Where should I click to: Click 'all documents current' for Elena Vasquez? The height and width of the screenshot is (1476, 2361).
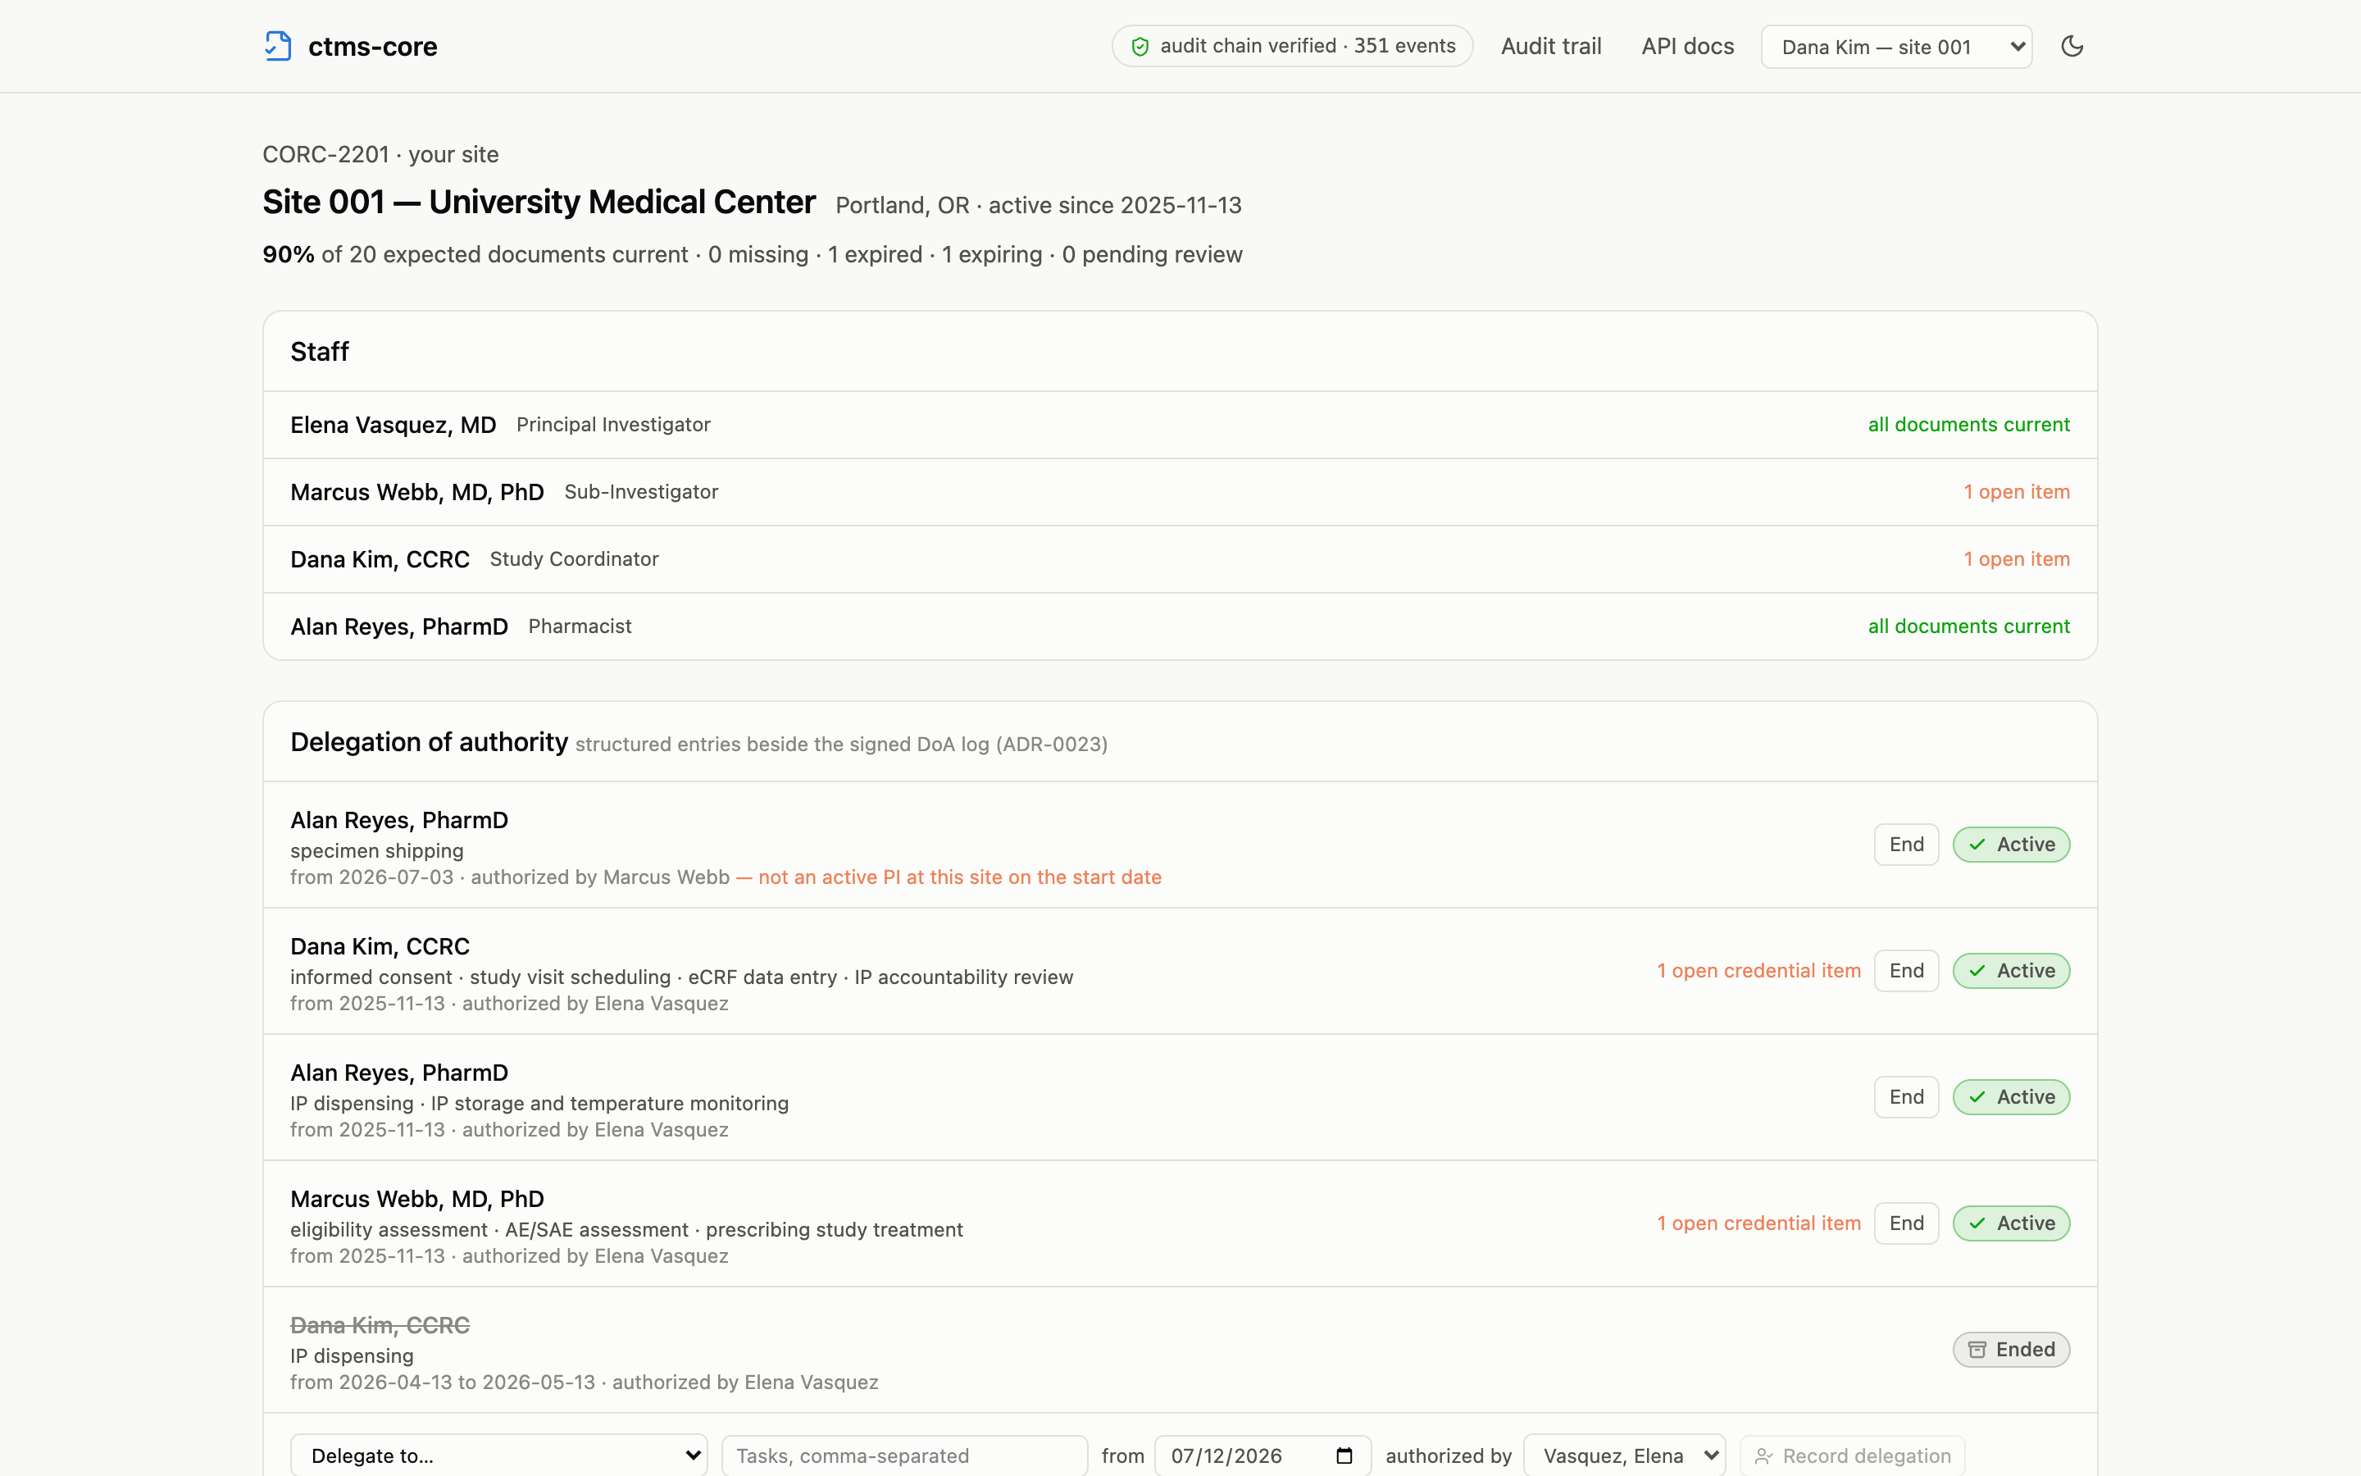[1969, 425]
